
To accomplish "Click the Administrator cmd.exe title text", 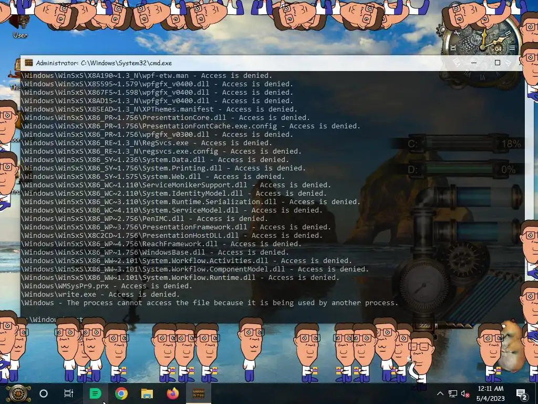I will [x=104, y=63].
